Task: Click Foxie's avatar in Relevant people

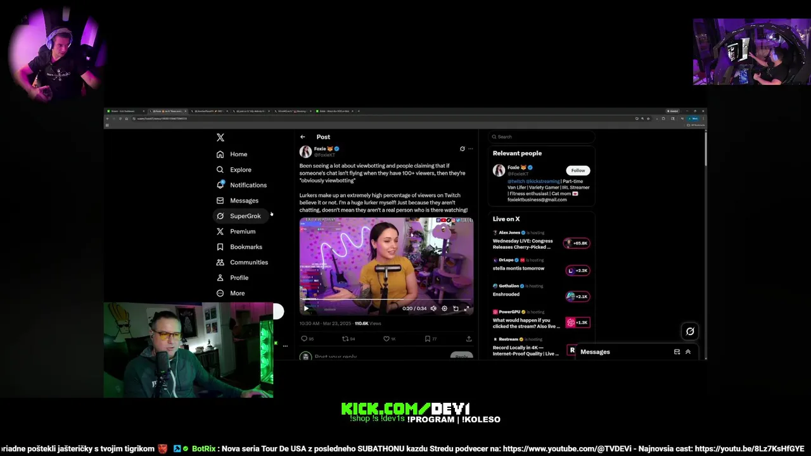Action: [499, 170]
